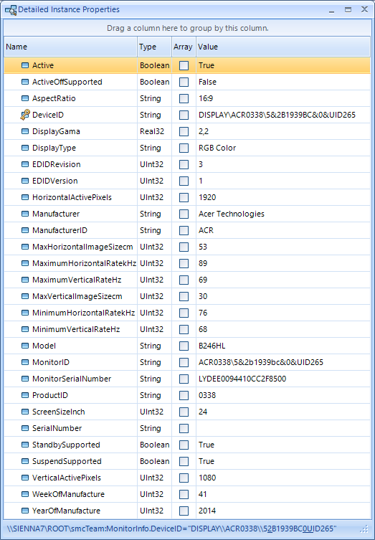This screenshot has height=540, width=375.
Task: Click the property icon next to Active
Action: coord(25,65)
